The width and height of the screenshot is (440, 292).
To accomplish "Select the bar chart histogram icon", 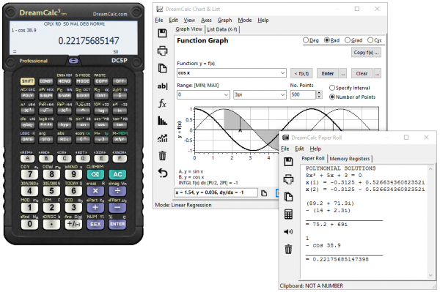I will coord(162,121).
